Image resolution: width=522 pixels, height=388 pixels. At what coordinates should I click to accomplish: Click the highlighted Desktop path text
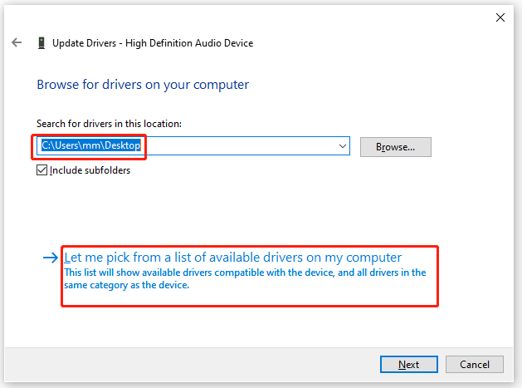[91, 145]
